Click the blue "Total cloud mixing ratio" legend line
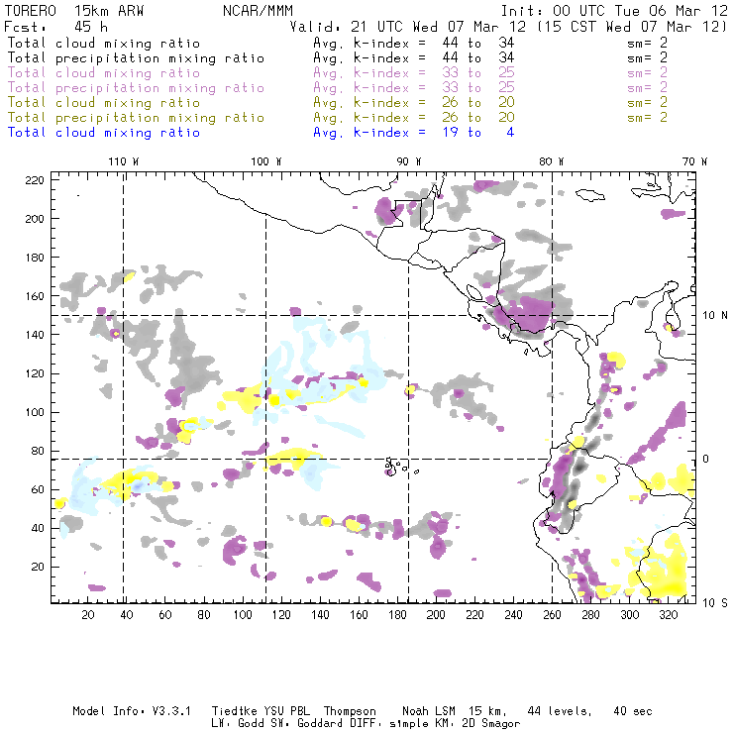Viewport: 733px width, 733px height. click(104, 133)
